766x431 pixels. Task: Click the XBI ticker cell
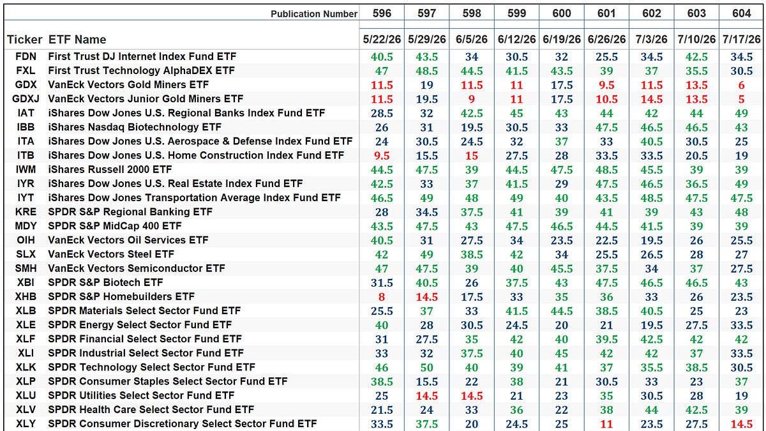click(25, 282)
